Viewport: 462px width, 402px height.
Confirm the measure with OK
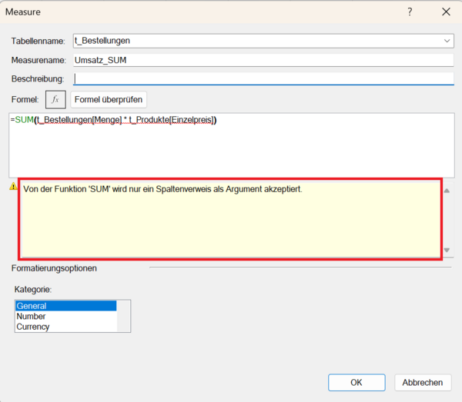[356, 382]
